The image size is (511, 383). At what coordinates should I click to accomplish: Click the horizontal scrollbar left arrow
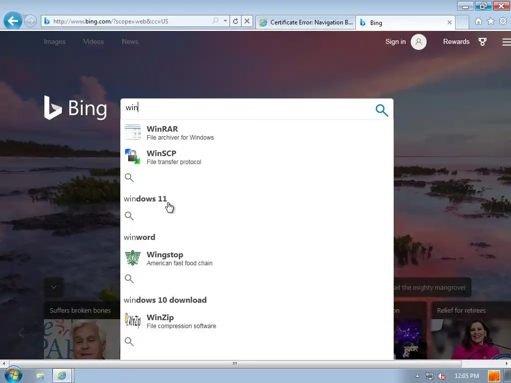[x=3, y=364]
